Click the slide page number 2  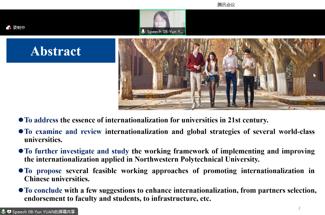click(299, 208)
